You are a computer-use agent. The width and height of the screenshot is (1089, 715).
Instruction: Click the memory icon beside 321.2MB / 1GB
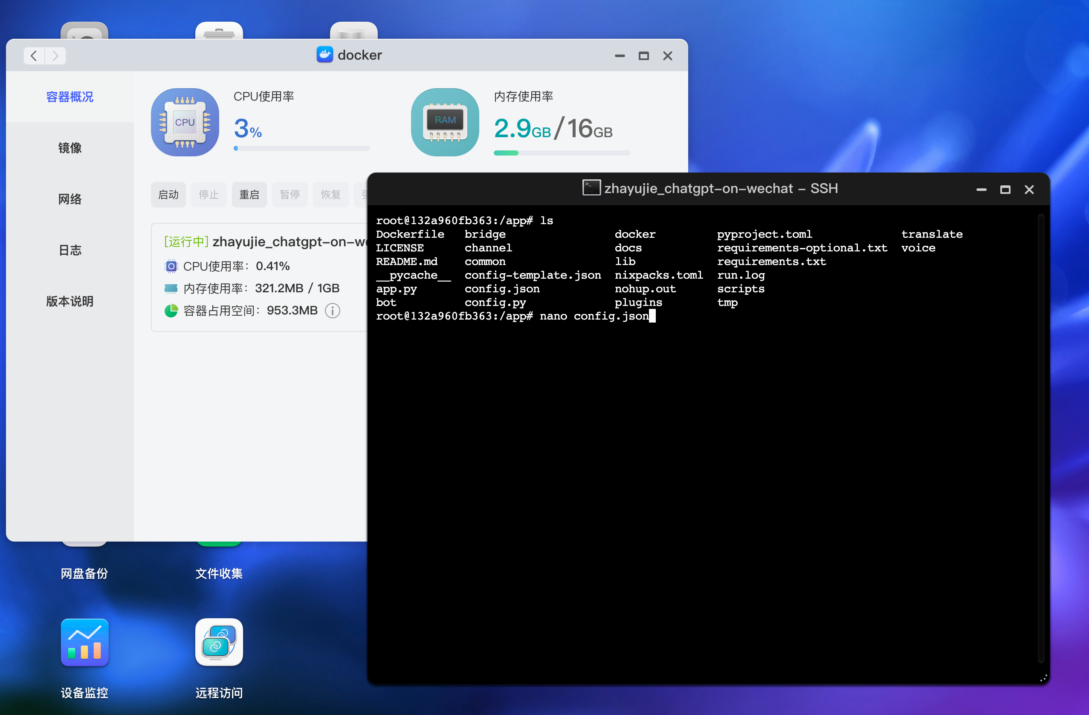pos(171,288)
